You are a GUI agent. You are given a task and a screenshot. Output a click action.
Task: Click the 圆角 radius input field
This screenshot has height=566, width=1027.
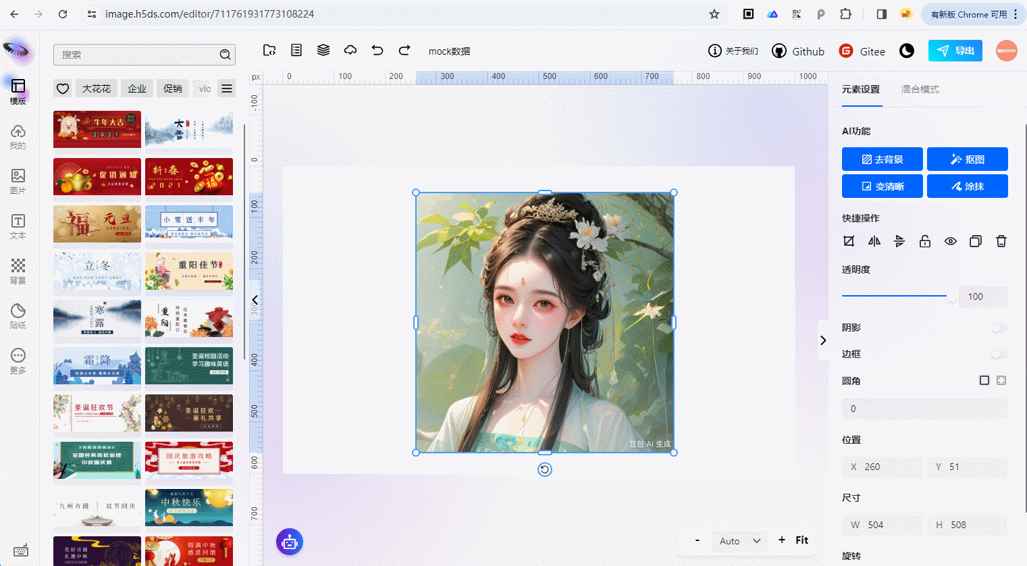point(924,409)
